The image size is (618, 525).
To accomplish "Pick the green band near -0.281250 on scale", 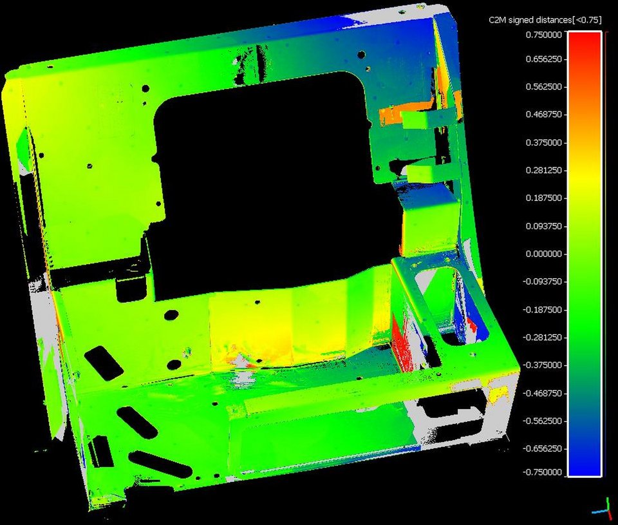I will point(584,337).
